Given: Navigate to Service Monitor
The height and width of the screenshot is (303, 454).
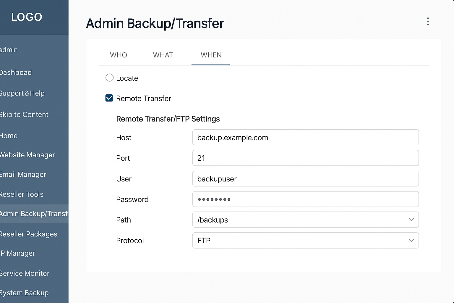Looking at the screenshot, I should [25, 273].
